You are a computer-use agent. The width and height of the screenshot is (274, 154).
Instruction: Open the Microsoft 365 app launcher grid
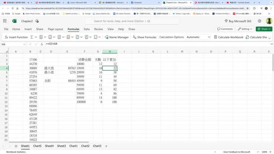pyautogui.click(x=5, y=21)
